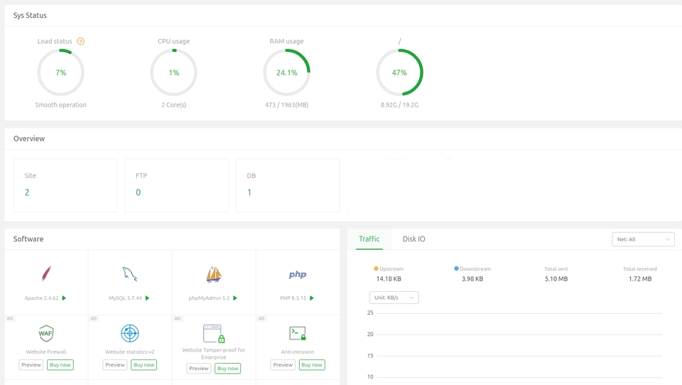This screenshot has height=385, width=682.
Task: Click the play arrow next to PHP 8.3.15
Action: point(311,298)
